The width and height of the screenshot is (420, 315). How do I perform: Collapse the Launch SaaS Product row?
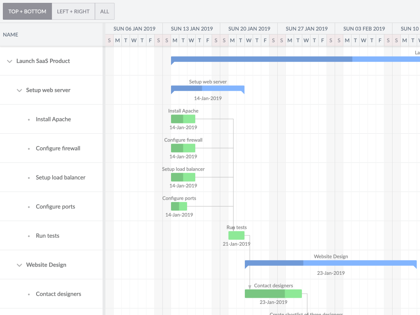click(10, 61)
